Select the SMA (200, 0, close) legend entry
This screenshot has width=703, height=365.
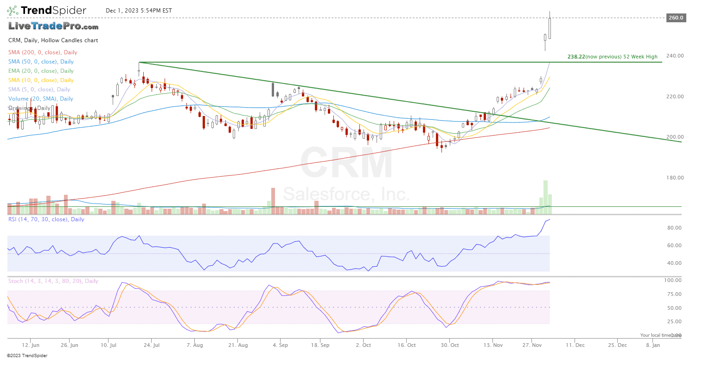43,52
